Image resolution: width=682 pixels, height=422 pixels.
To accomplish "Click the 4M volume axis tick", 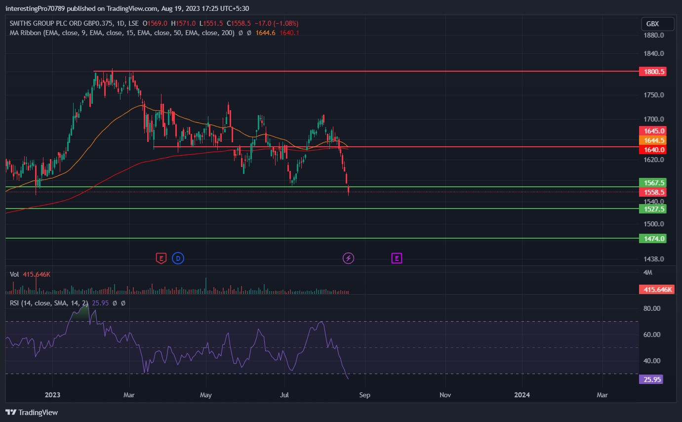I will click(x=648, y=273).
